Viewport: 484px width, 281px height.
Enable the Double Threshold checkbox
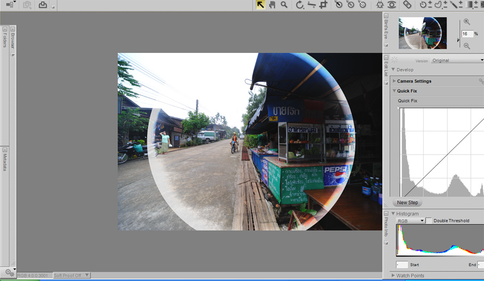pos(428,221)
